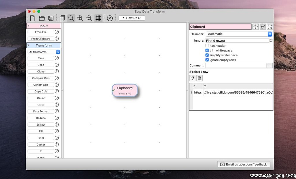Open help for Gather transform
Viewport: 296px width, 179px height.
coord(57,144)
